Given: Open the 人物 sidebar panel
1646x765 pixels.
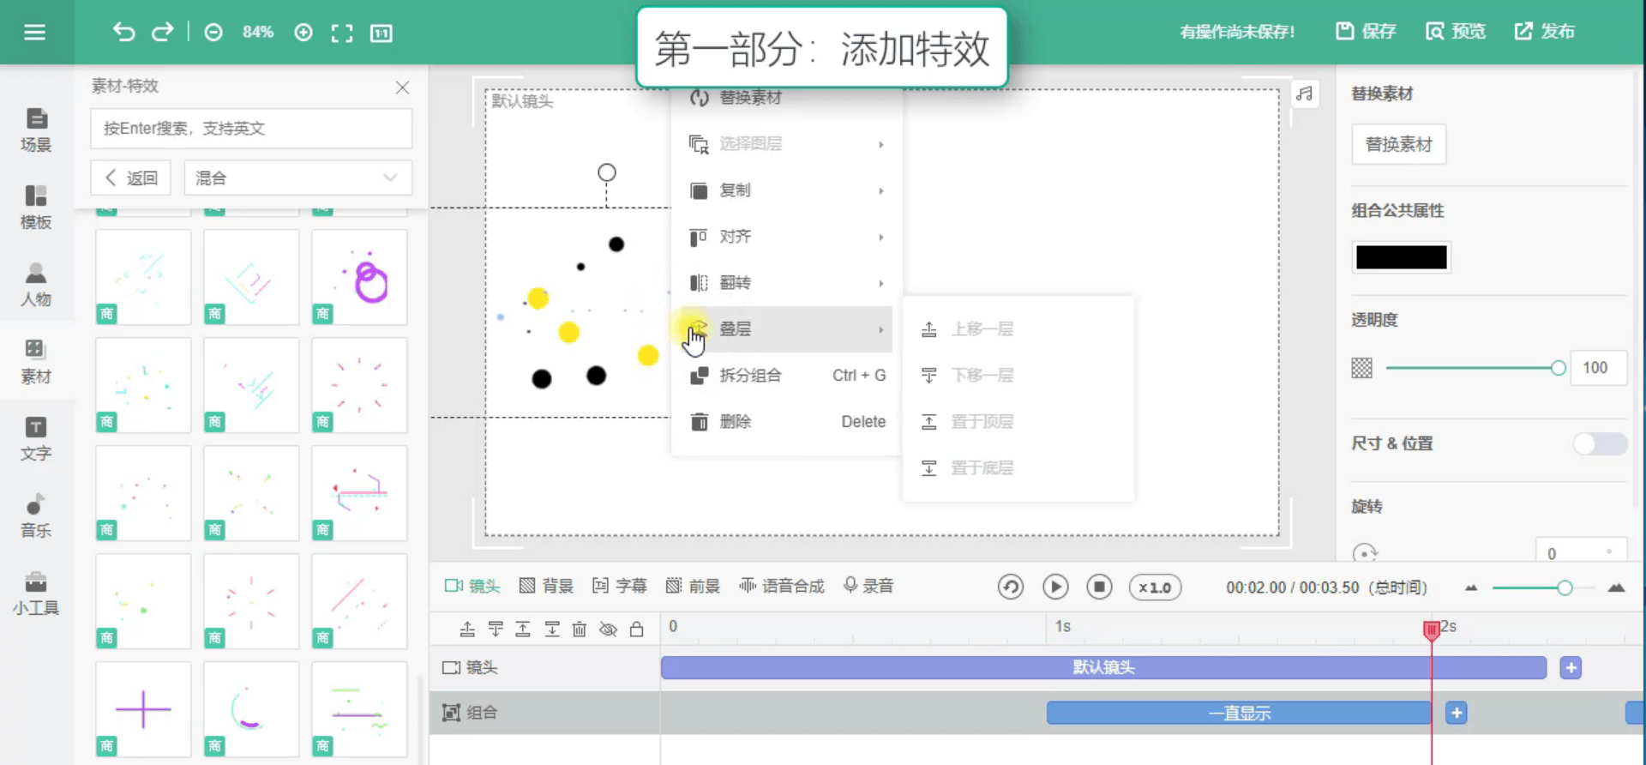Looking at the screenshot, I should (x=36, y=285).
